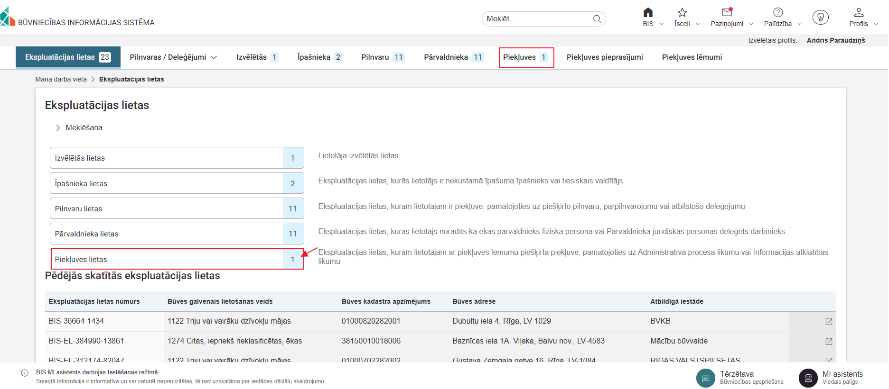Open the Īsceļi star shortcuts icon

click(682, 13)
